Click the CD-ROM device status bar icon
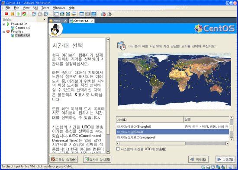238x170 pixels. click(203, 167)
